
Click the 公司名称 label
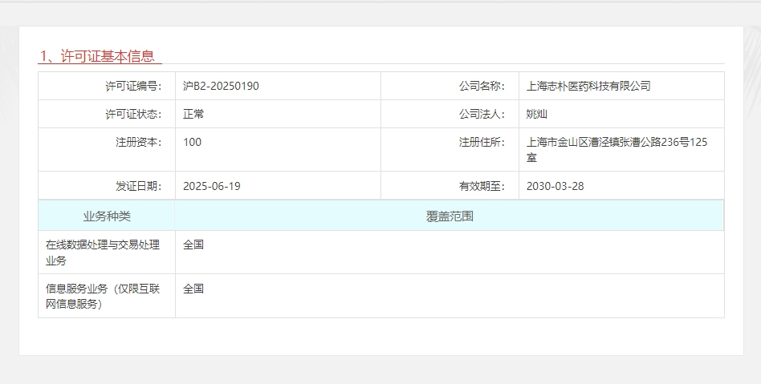[x=482, y=86]
